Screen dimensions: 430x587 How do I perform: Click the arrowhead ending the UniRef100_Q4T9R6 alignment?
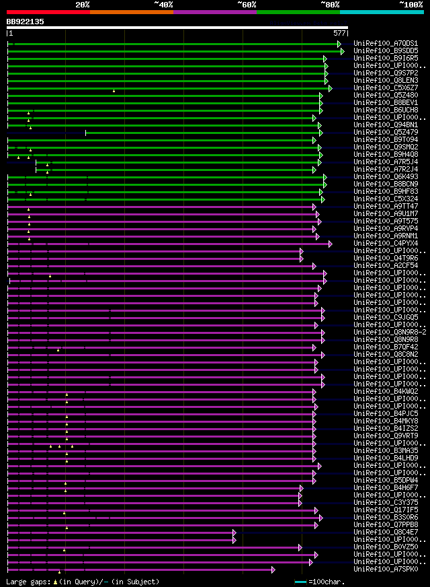302,258
